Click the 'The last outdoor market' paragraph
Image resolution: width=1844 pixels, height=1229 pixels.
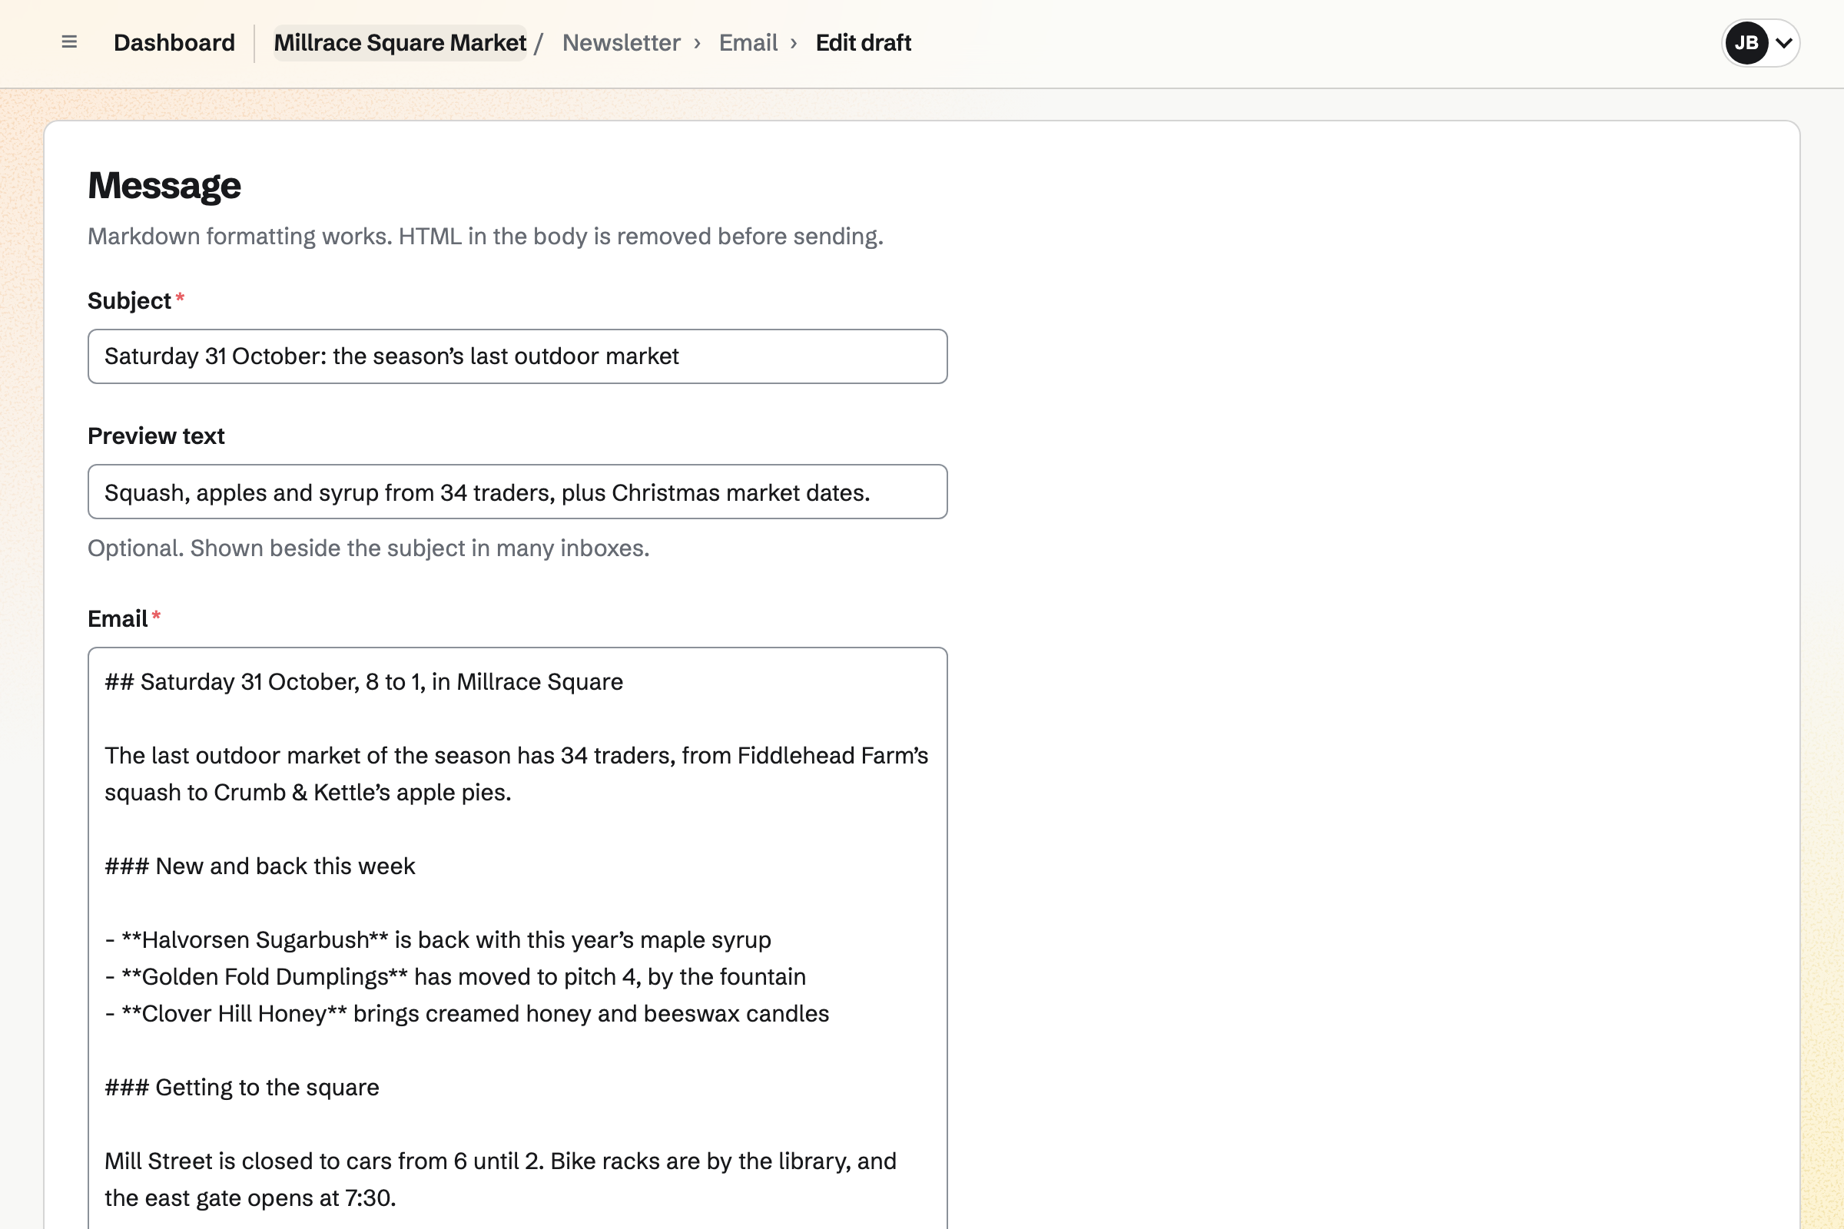(x=516, y=774)
